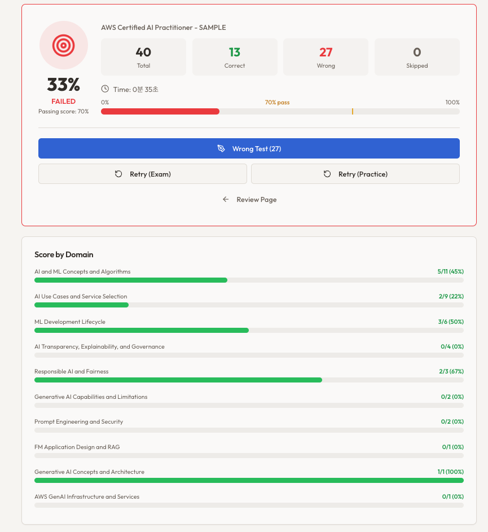Click 'AI Use Cases and Service Selection' label

[81, 297]
